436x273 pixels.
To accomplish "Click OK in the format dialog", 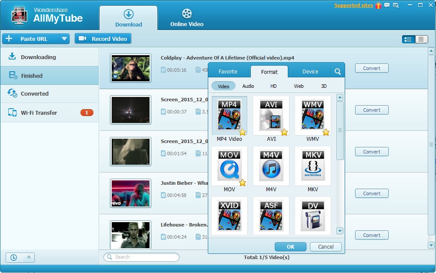I will pyautogui.click(x=290, y=246).
